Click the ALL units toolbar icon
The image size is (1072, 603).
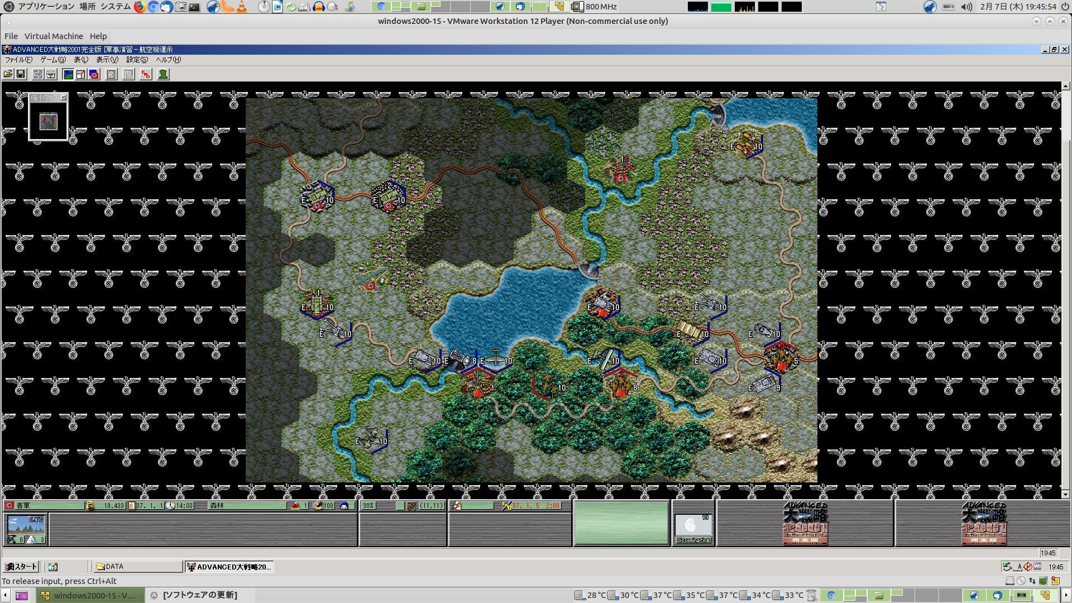point(128,74)
